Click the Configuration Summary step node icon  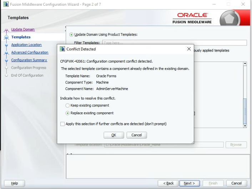click(6, 60)
